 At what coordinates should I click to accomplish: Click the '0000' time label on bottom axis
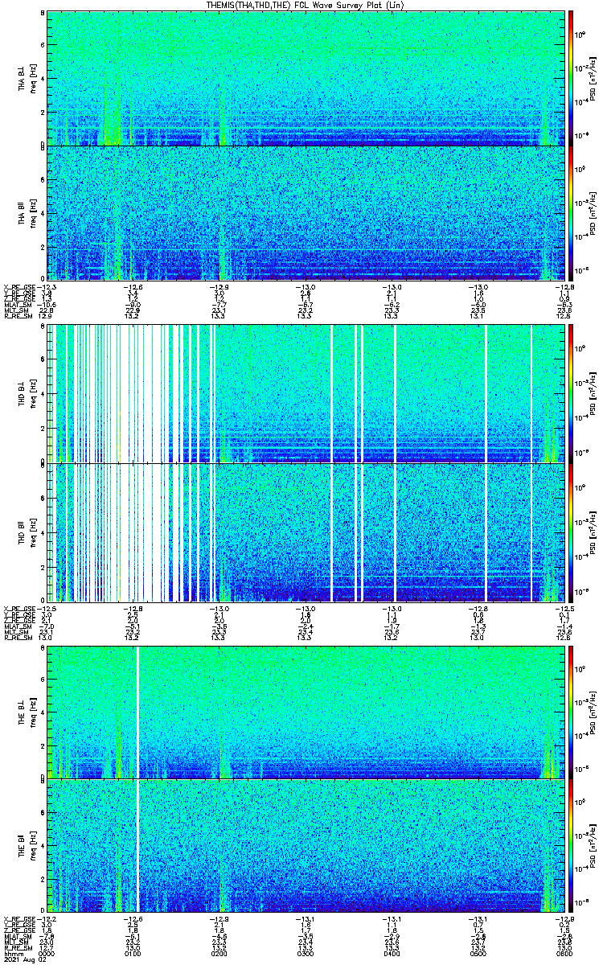tap(47, 953)
